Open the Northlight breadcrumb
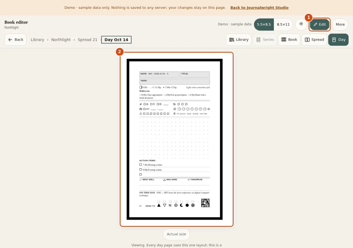This screenshot has width=353, height=248. click(61, 40)
